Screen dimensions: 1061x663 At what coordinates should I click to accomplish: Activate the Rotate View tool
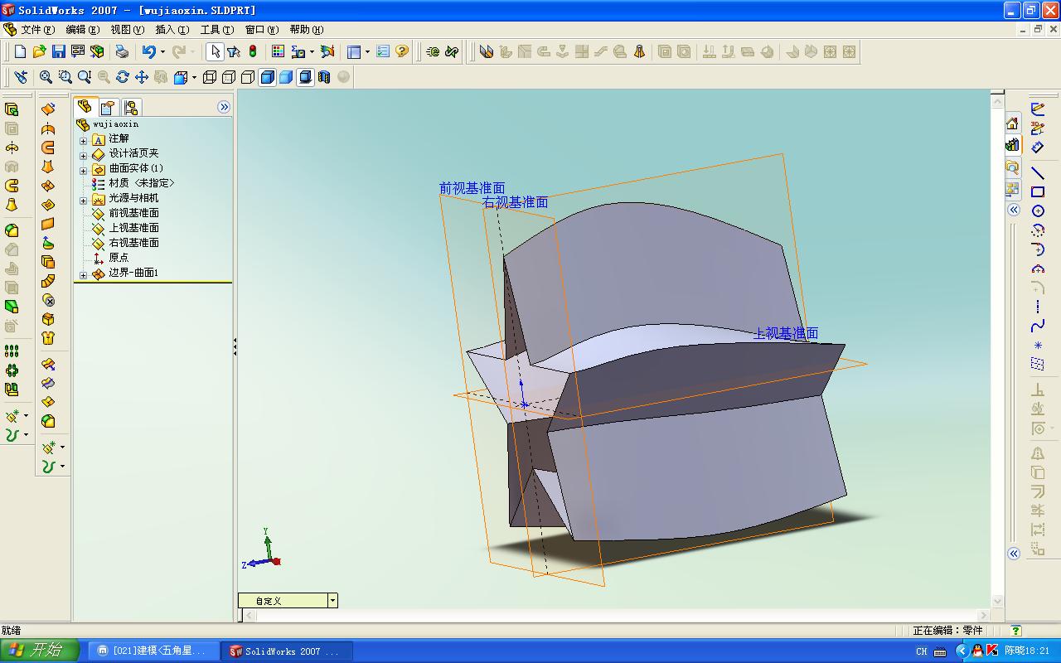point(123,77)
